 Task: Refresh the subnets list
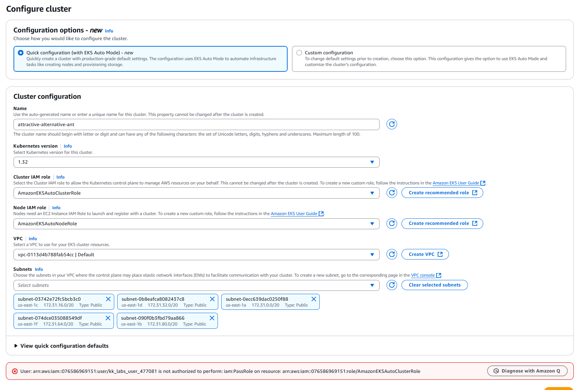(x=392, y=285)
